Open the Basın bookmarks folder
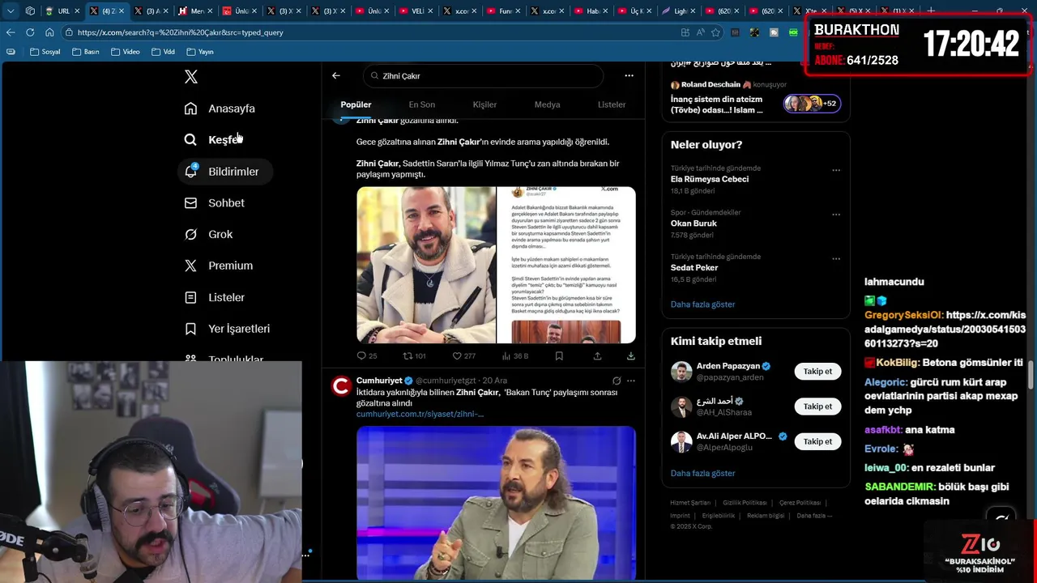This screenshot has height=583, width=1037. coord(86,52)
